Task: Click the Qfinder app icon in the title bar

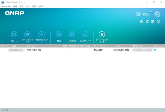Action: click(2, 2)
